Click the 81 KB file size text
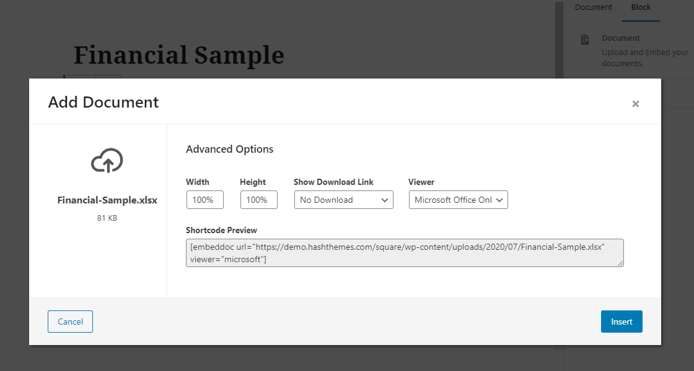This screenshot has width=694, height=371. (x=107, y=218)
